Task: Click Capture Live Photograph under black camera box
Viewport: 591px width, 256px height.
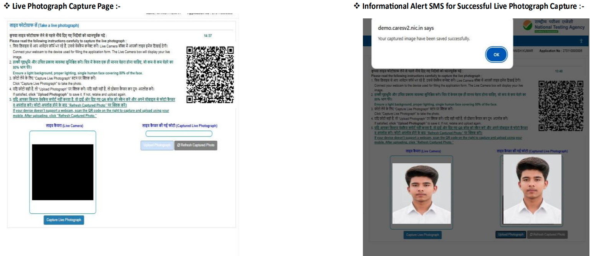Action: 64,220
